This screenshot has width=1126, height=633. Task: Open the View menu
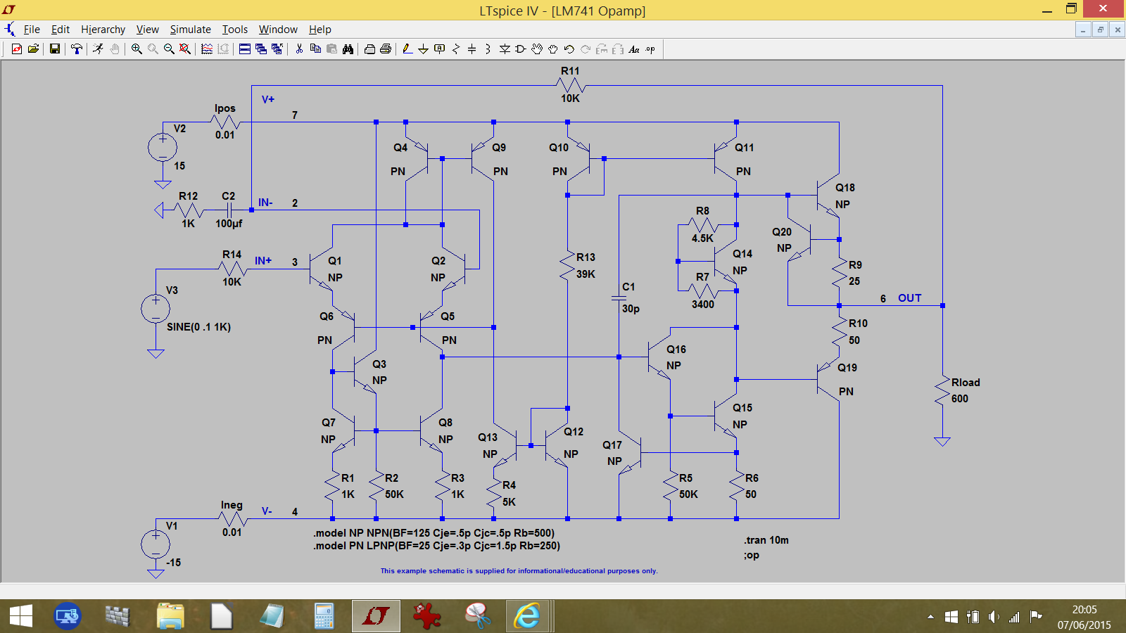pos(147,30)
